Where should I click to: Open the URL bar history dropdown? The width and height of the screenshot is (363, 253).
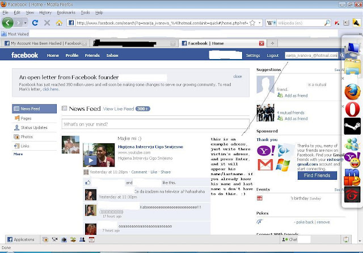(x=260, y=23)
